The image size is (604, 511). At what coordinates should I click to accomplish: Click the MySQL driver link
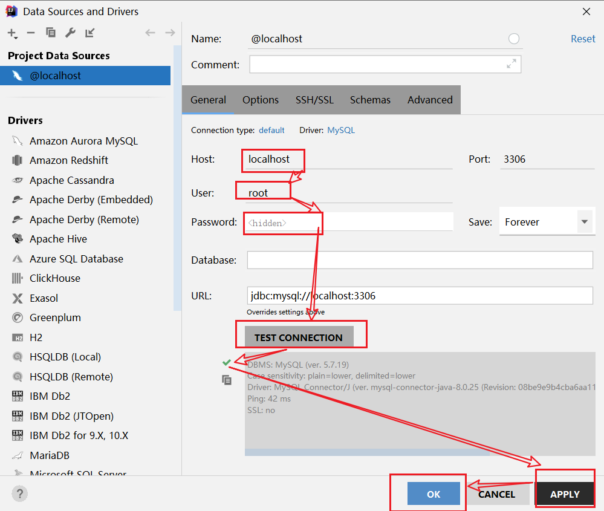(341, 130)
